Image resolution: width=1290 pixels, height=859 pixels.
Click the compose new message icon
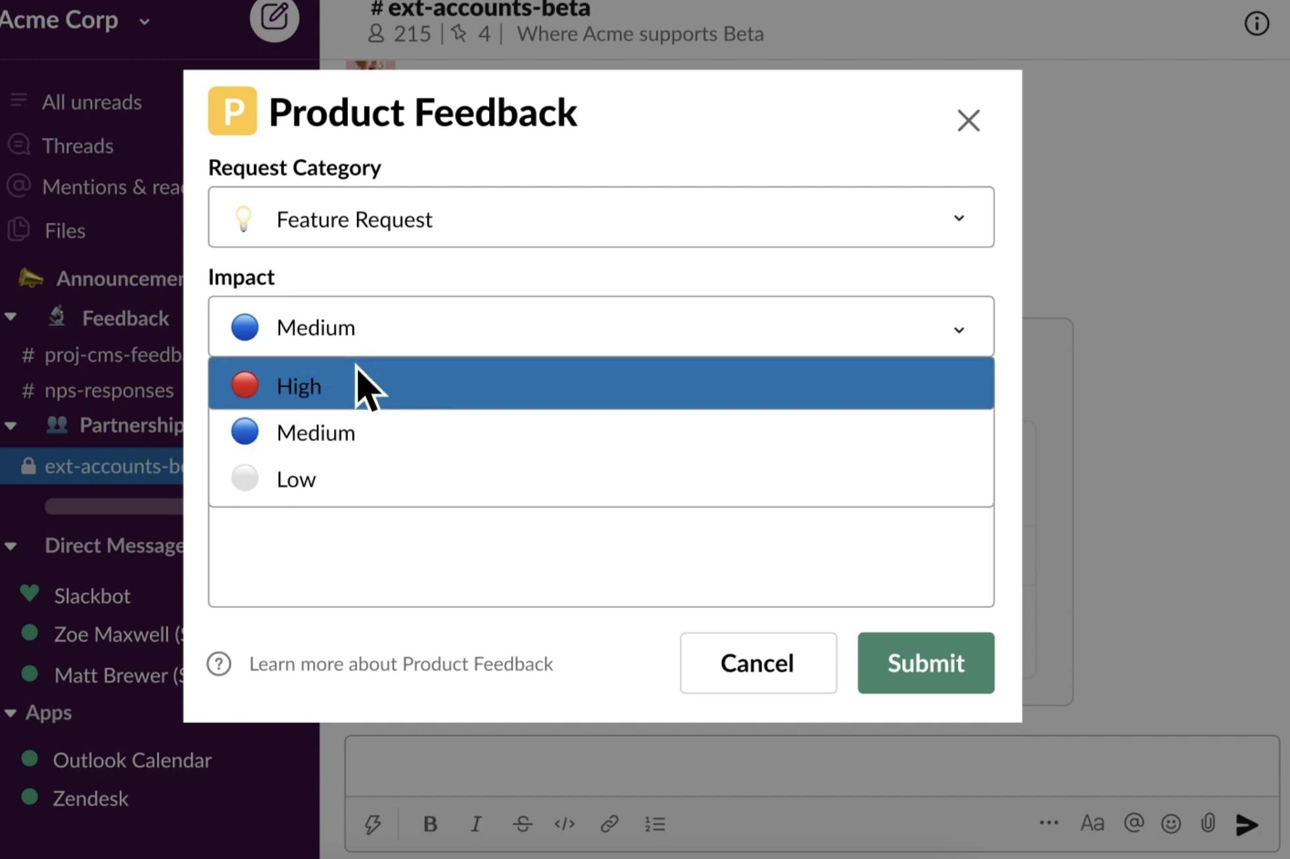click(x=274, y=18)
